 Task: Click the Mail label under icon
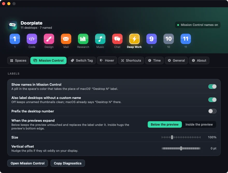click(x=66, y=47)
